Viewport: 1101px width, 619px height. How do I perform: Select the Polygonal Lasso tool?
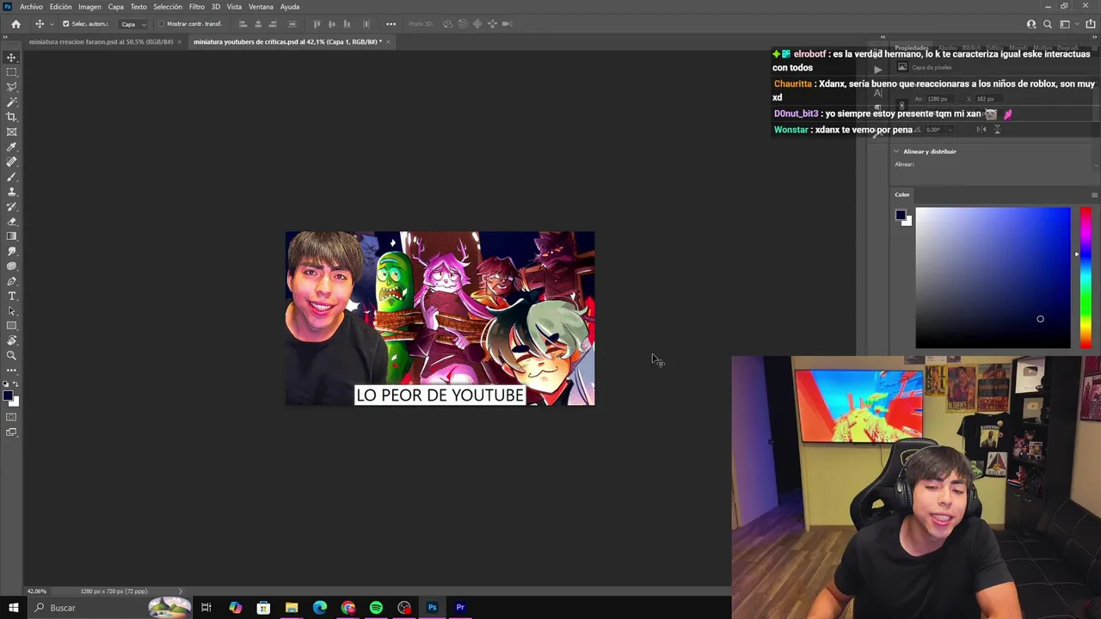(11, 87)
